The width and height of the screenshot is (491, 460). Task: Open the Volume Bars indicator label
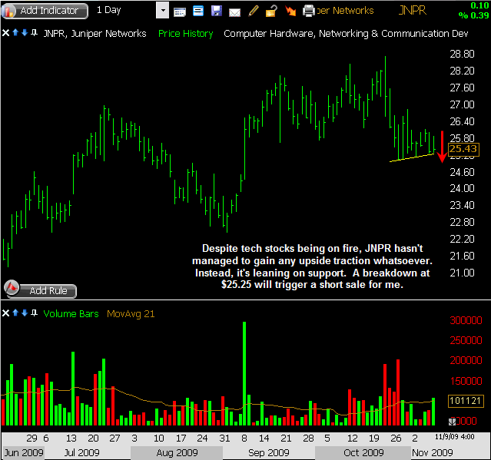(71, 313)
